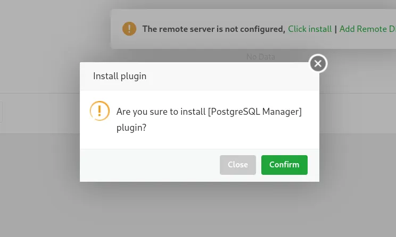Click the orange warning icon in the banner

point(129,29)
